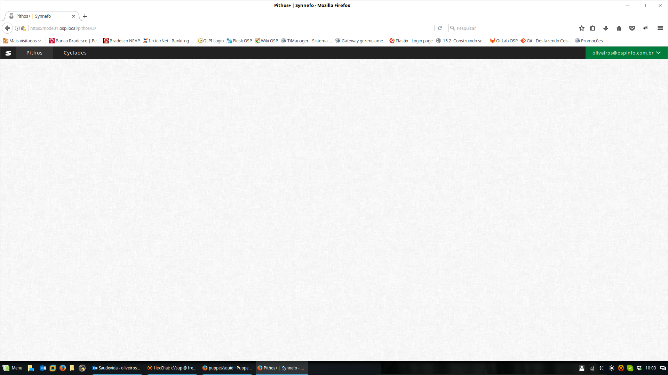The image size is (668, 375).
Task: Open the 15.2. Construindo se... bookmark
Action: coord(461,41)
